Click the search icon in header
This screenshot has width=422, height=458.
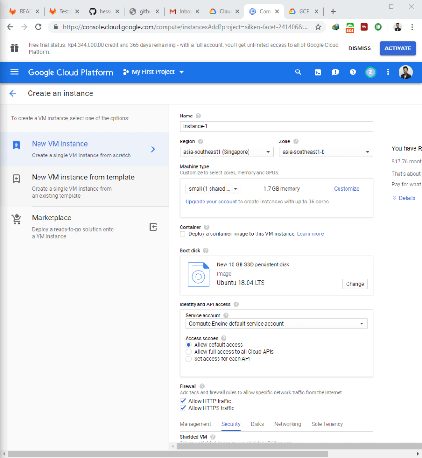[x=298, y=72]
